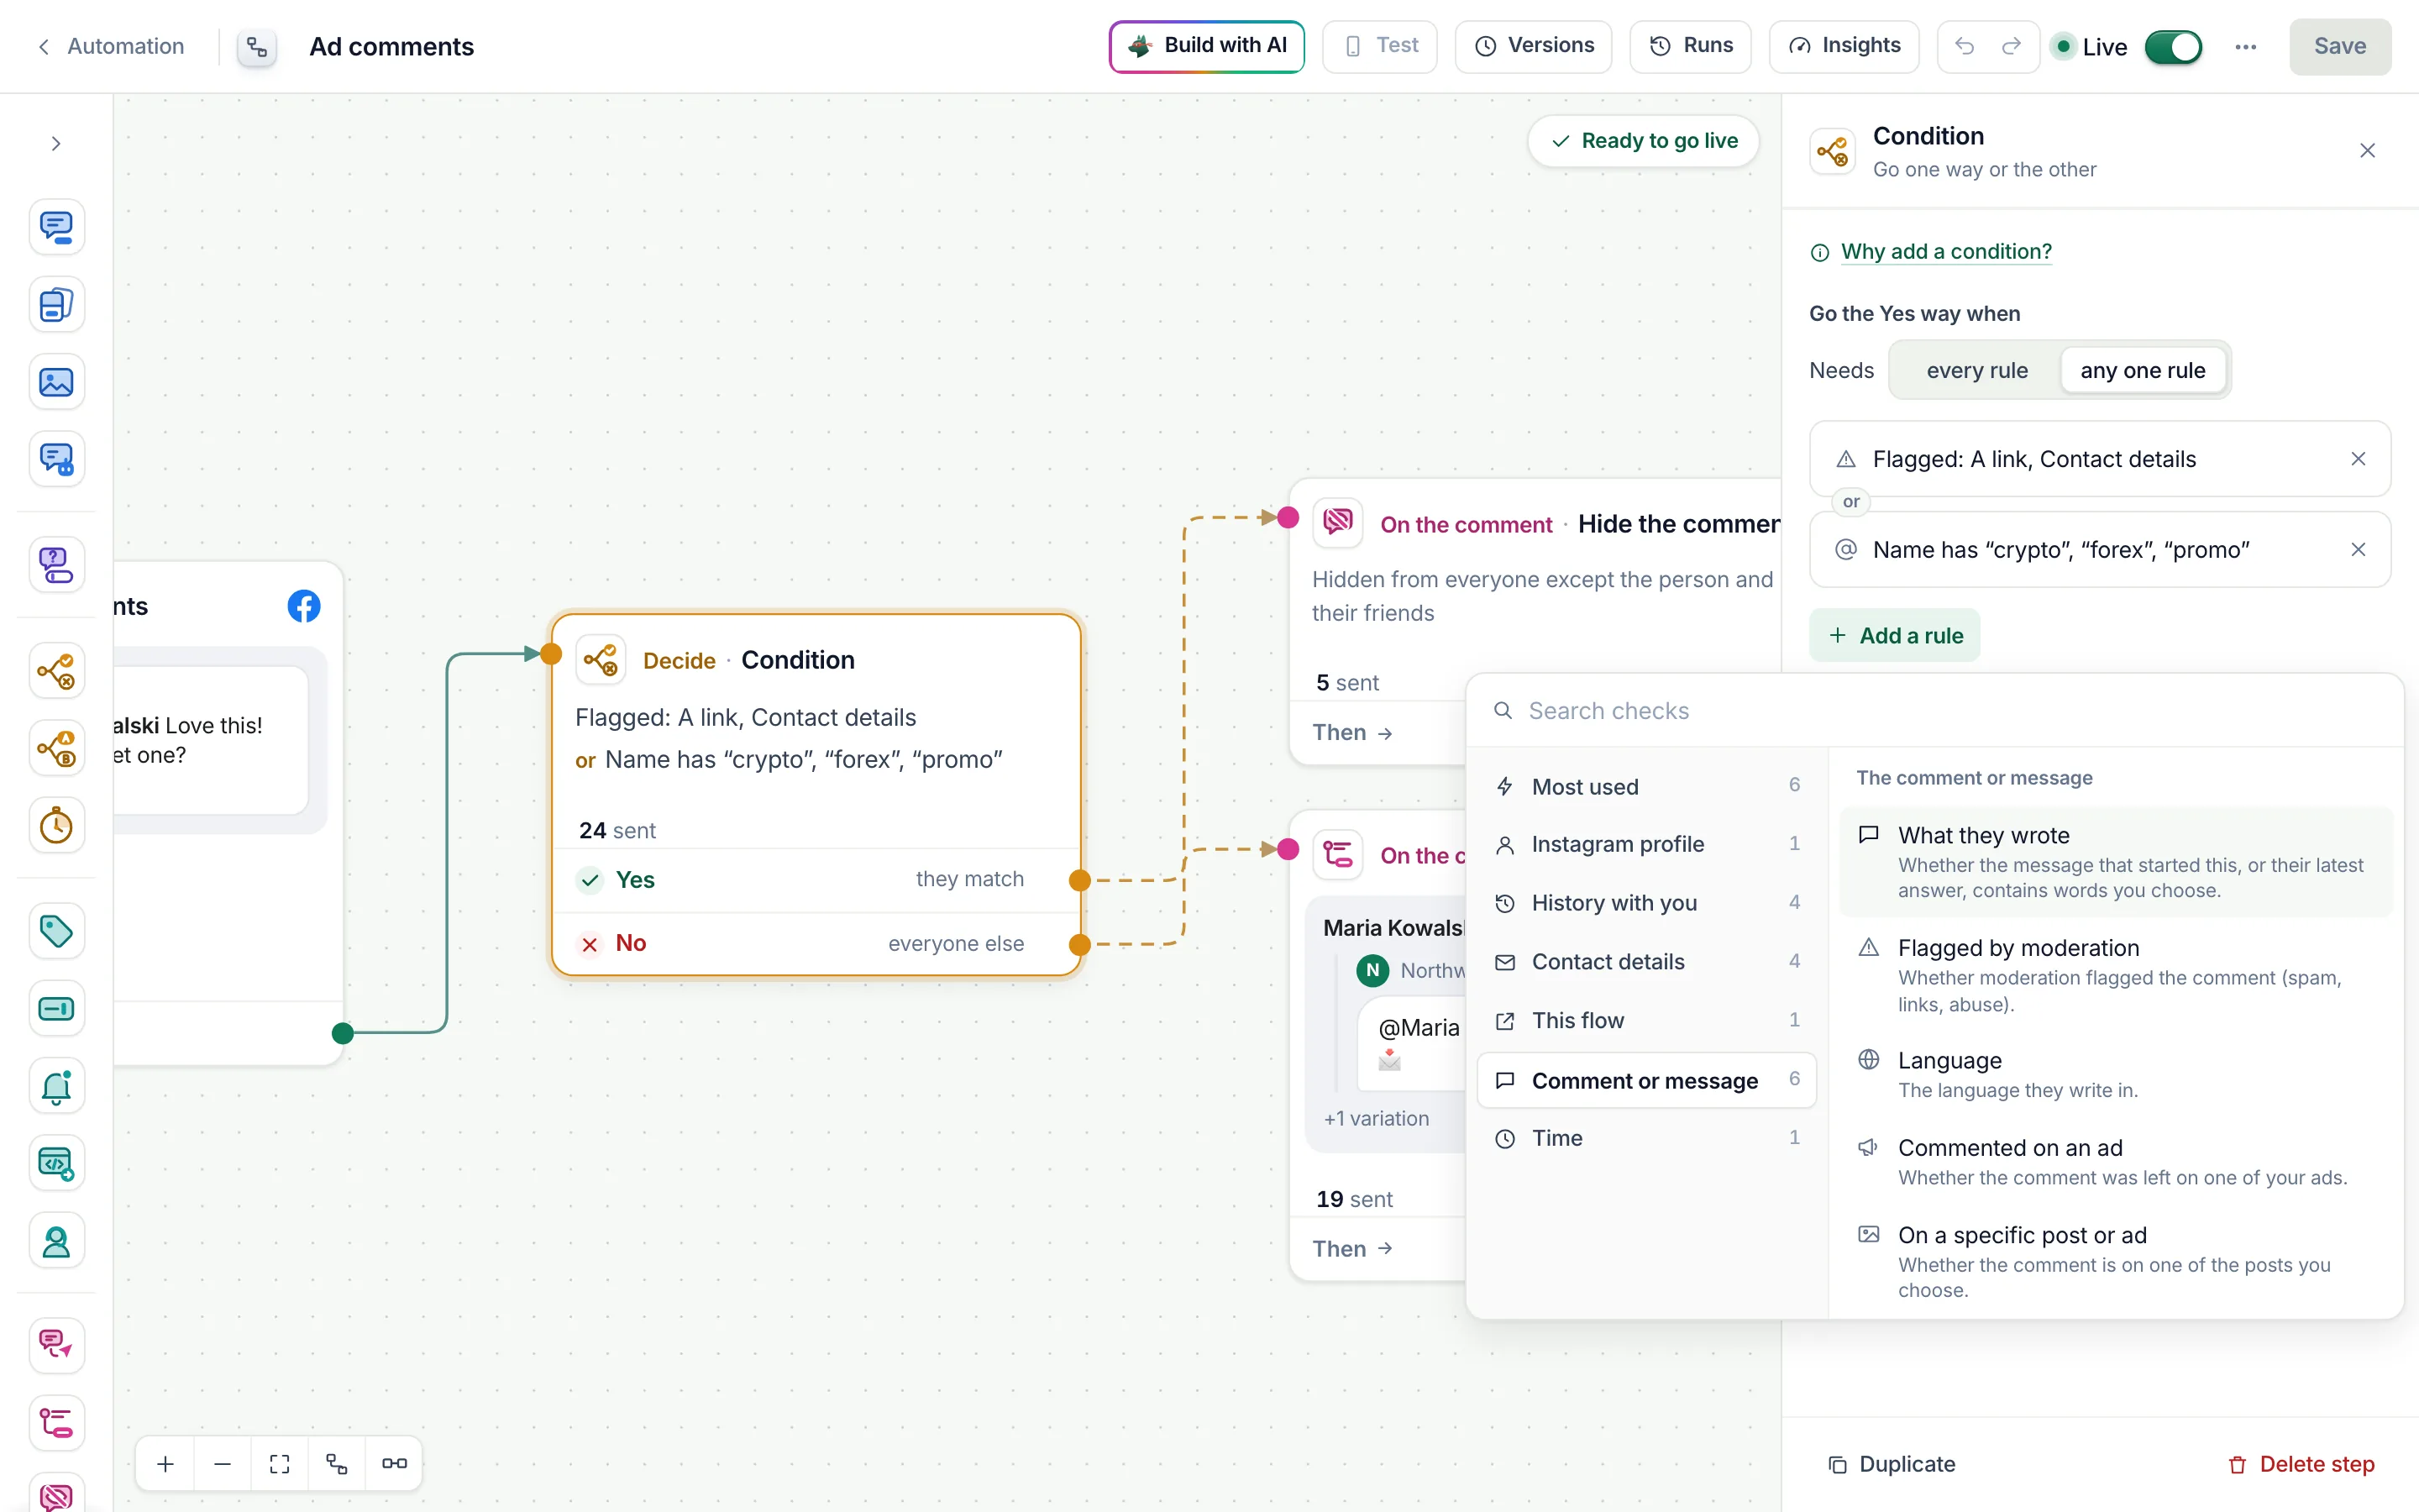The width and height of the screenshot is (2419, 1512).
Task: Select the Contact details category
Action: (x=1646, y=962)
